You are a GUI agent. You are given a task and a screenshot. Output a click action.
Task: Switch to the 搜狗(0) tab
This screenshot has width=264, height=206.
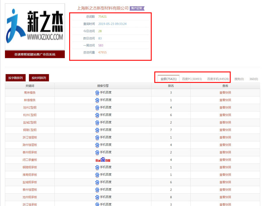pyautogui.click(x=239, y=79)
